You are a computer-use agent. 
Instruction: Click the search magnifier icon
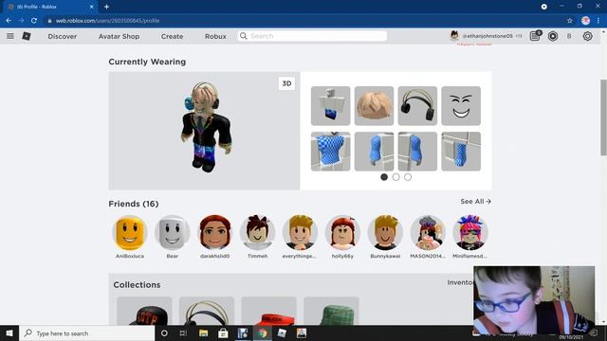[x=243, y=36]
